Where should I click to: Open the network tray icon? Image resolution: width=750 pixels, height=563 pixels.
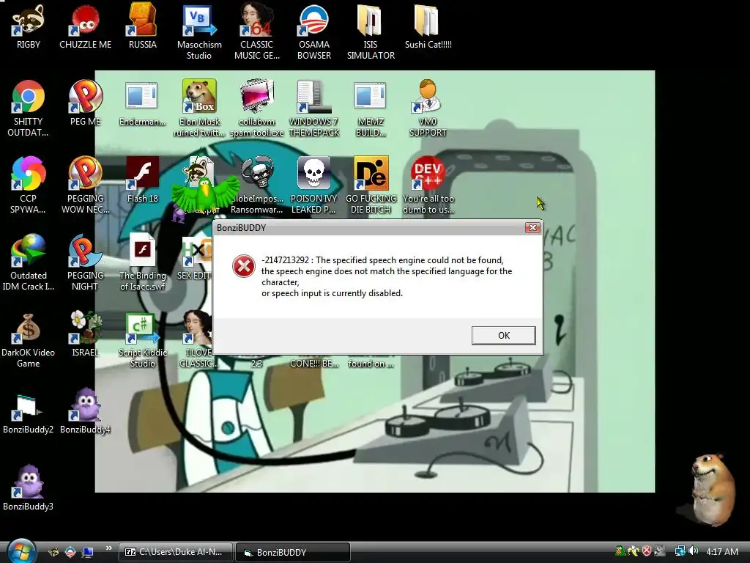(680, 551)
